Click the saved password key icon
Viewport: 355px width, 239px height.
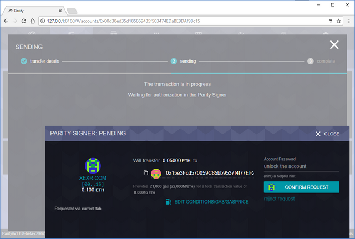click(331, 21)
